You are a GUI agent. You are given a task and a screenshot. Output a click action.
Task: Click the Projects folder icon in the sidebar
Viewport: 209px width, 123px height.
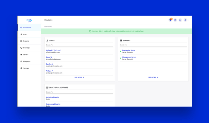pyautogui.click(x=21, y=41)
